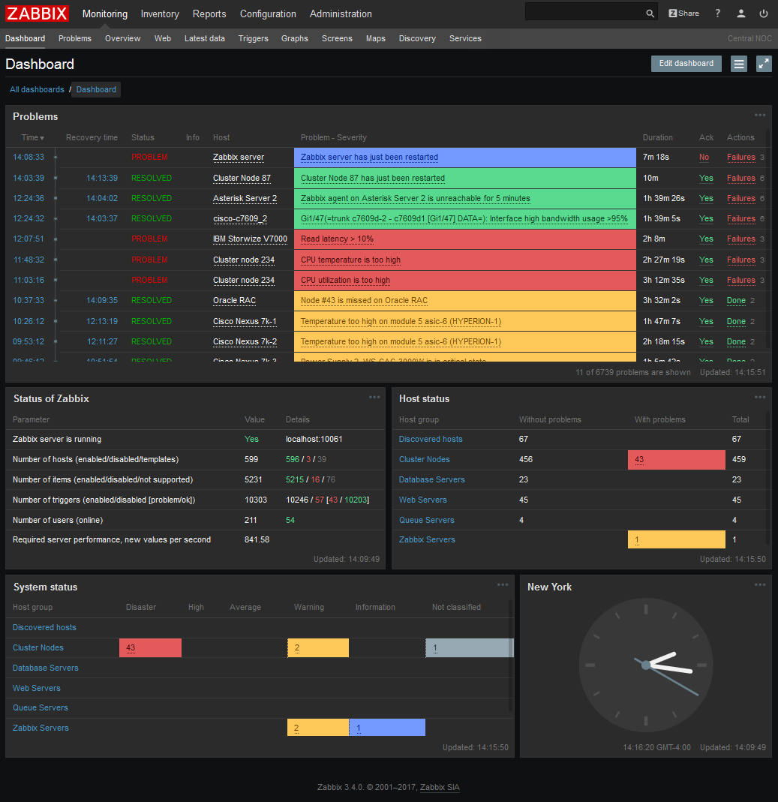Open the Share options icon
Screen dimensions: 778x802
pyautogui.click(x=683, y=12)
